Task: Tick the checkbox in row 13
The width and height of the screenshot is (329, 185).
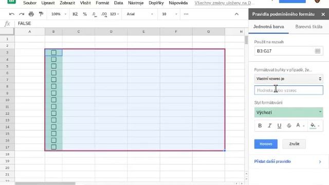Action: coord(53,120)
